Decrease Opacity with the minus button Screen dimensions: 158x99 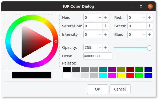point(100,48)
